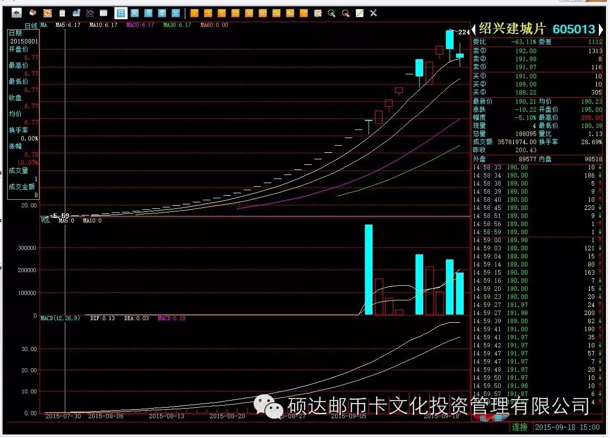Click the MA5:6.17 moving average label

[68, 25]
